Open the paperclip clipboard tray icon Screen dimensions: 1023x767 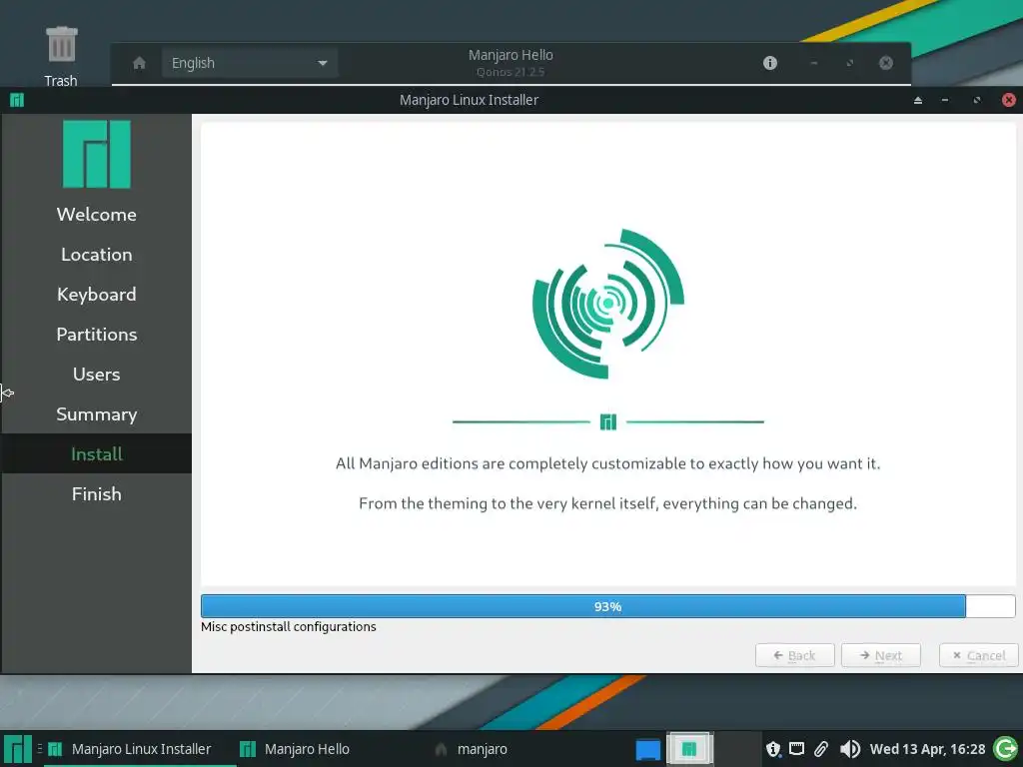[x=821, y=749]
